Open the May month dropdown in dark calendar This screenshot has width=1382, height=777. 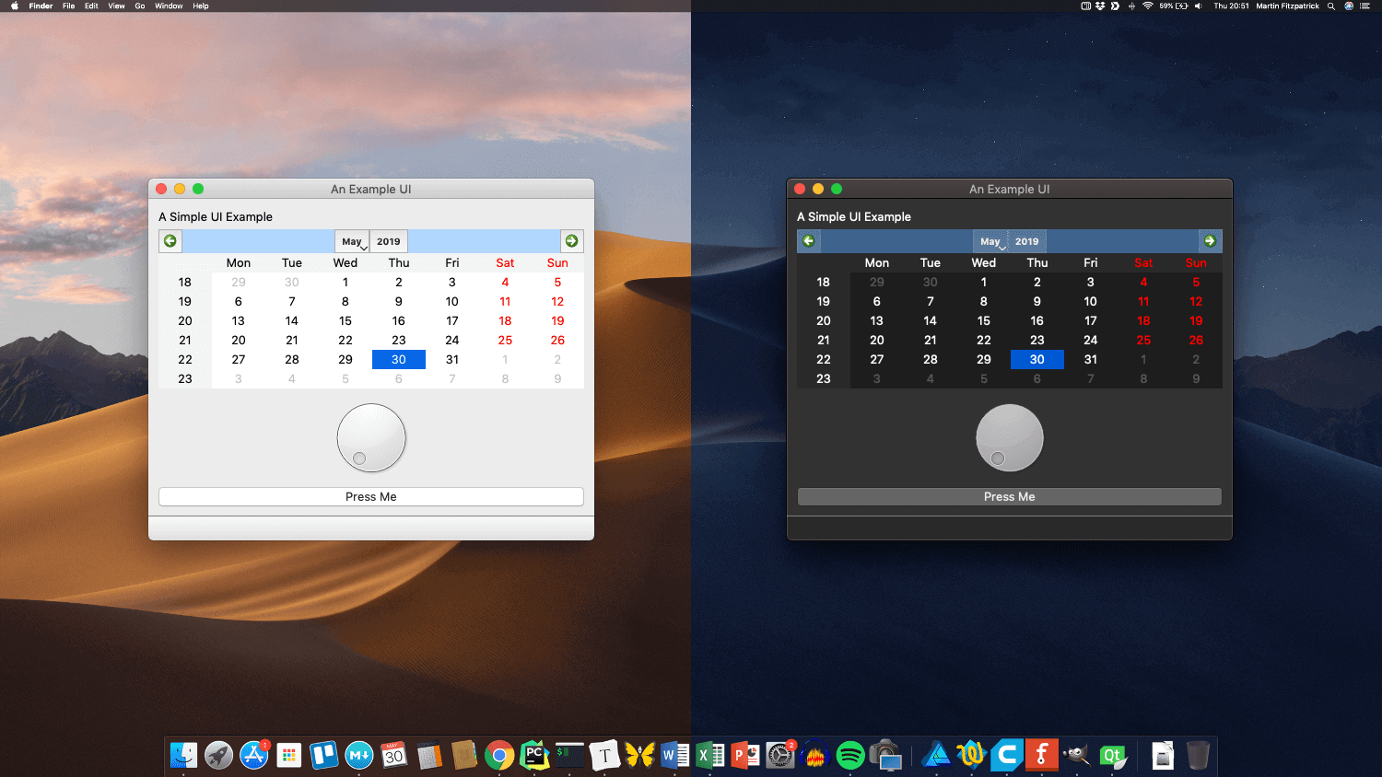click(990, 241)
